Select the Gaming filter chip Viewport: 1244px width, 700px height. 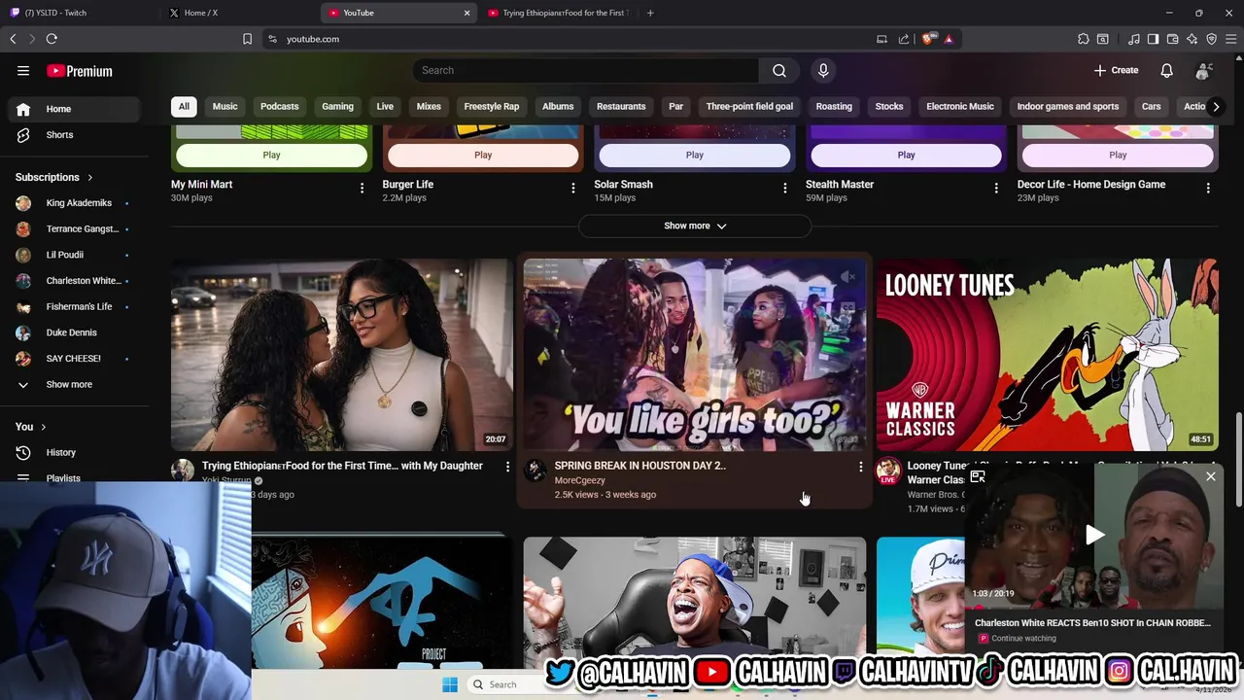pos(337,106)
